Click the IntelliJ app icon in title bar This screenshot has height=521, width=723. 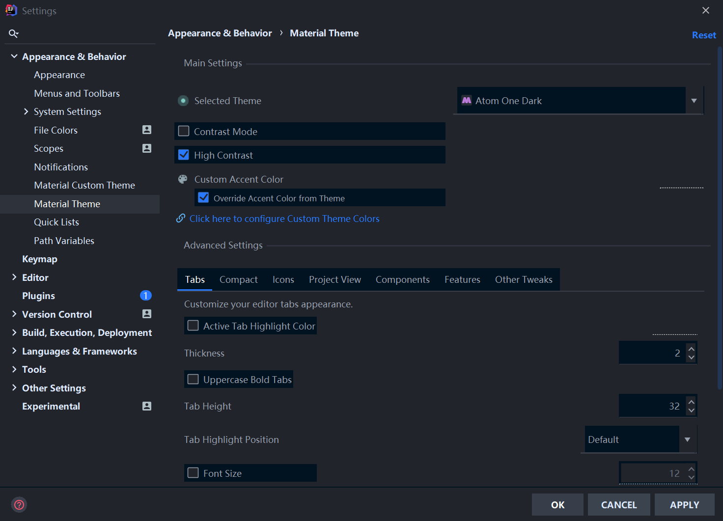11,10
